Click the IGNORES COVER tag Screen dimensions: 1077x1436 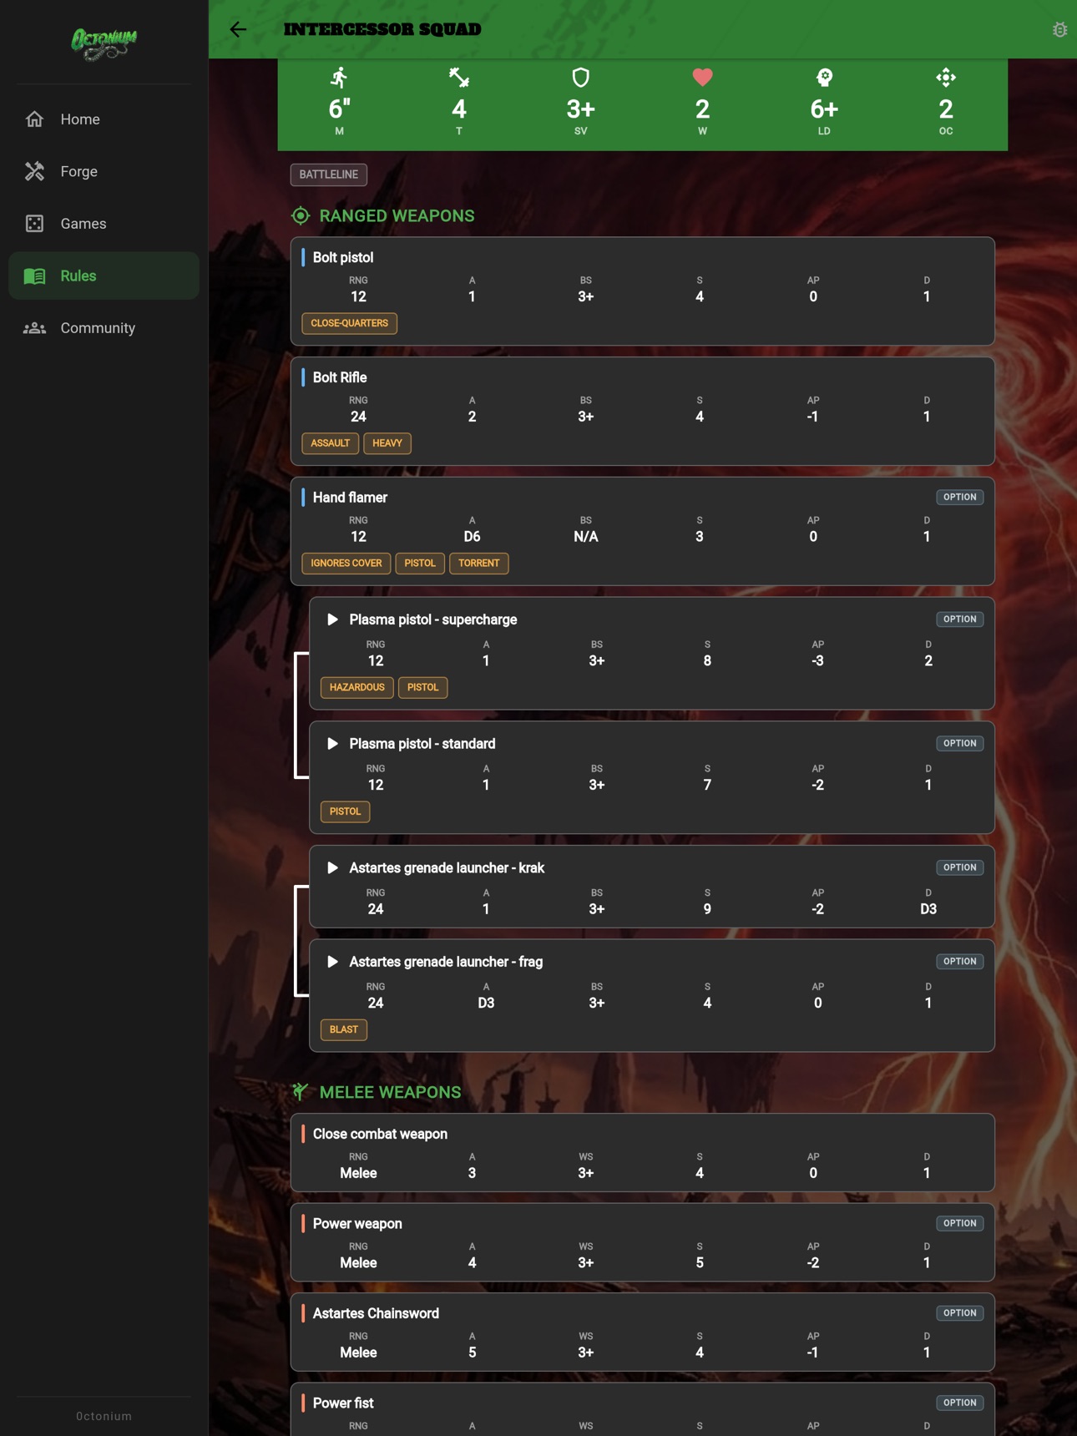click(x=346, y=564)
